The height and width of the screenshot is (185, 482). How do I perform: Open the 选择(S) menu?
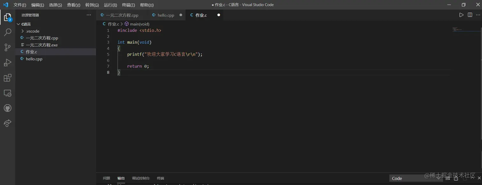pos(55,5)
